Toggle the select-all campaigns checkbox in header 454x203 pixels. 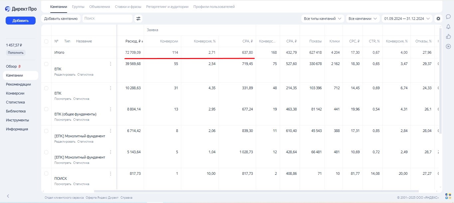click(46, 41)
